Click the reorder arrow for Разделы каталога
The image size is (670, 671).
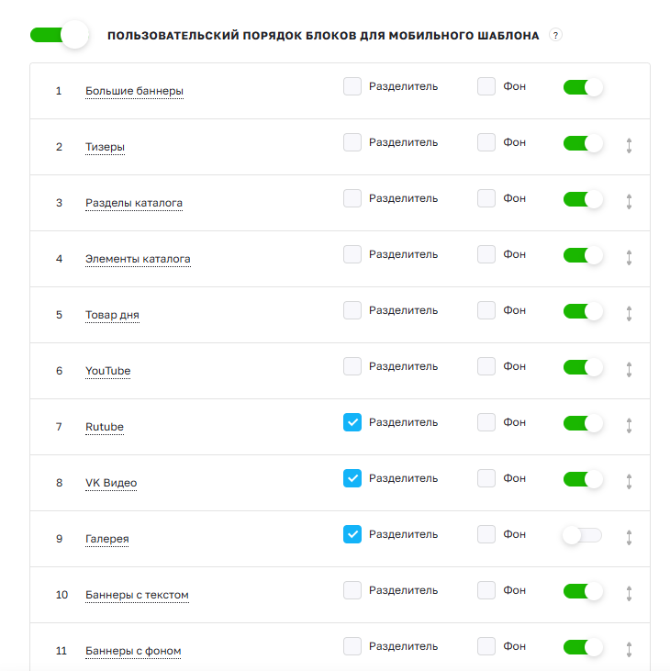(x=629, y=202)
